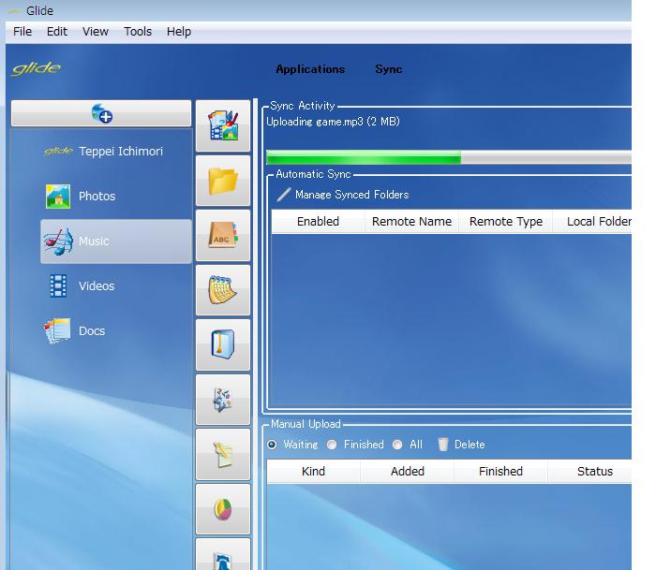Viewport: 656px width, 570px height.
Task: Select the Finished radio button
Action: tap(332, 445)
